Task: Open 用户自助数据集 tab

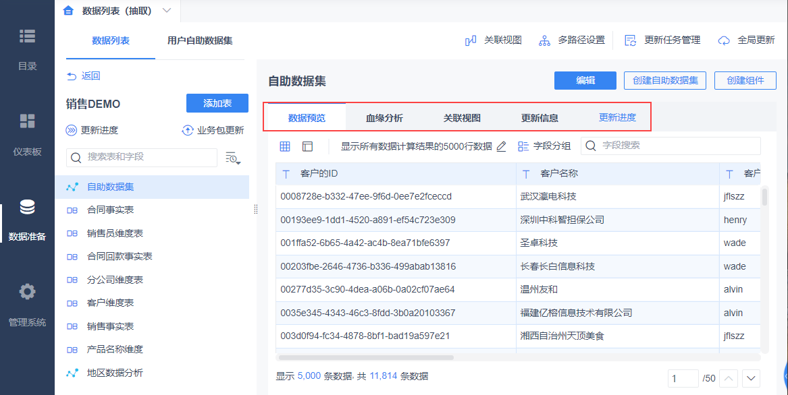Action: [x=200, y=40]
